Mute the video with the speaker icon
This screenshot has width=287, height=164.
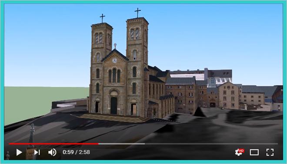tap(52, 152)
